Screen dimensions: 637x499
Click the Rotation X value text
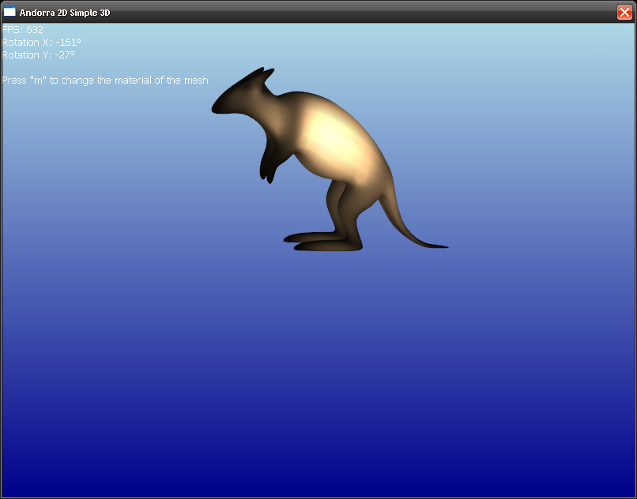tap(41, 43)
